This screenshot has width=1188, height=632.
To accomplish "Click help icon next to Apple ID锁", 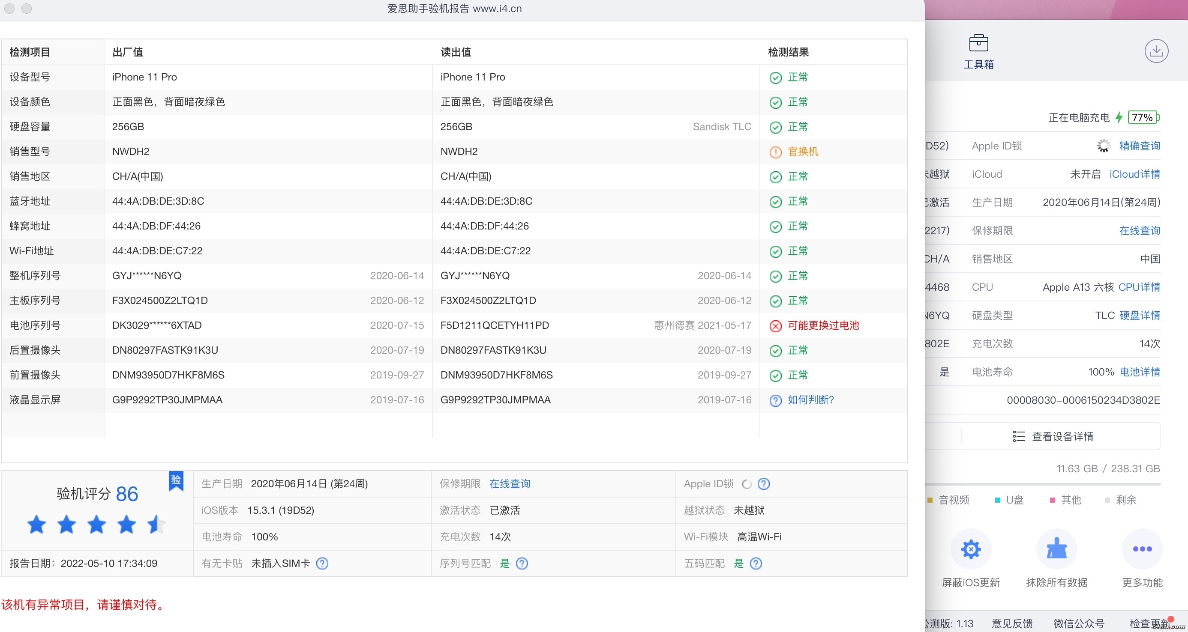I will click(x=763, y=484).
